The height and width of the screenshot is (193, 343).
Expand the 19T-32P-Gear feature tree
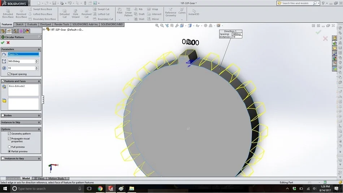click(44, 29)
